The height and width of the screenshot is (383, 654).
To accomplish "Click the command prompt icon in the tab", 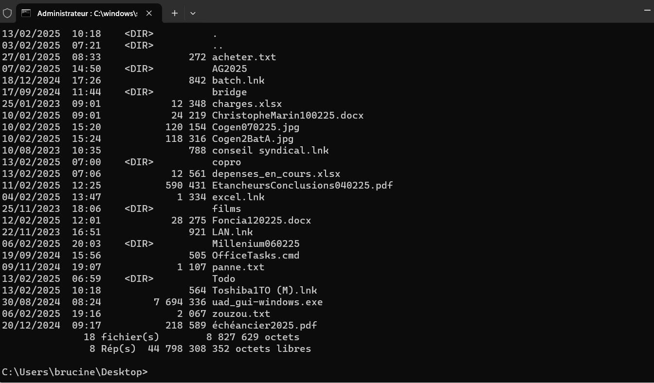I will (26, 13).
